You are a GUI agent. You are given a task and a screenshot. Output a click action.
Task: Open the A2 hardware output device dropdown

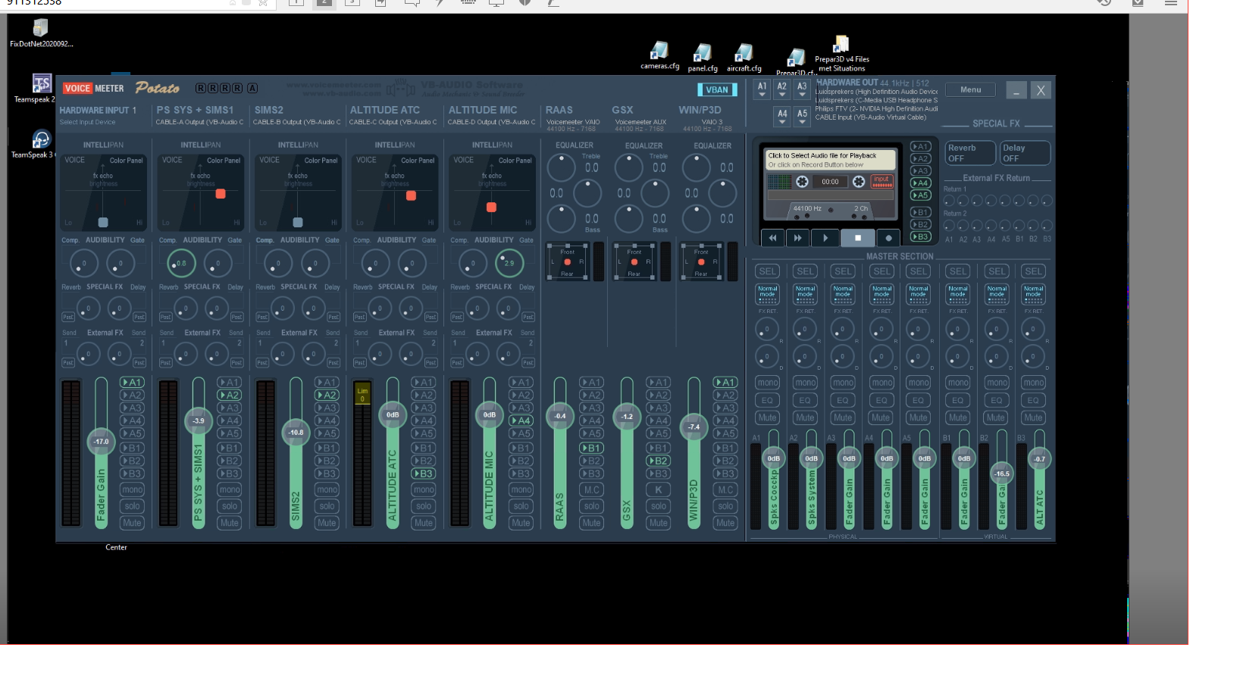tap(782, 89)
